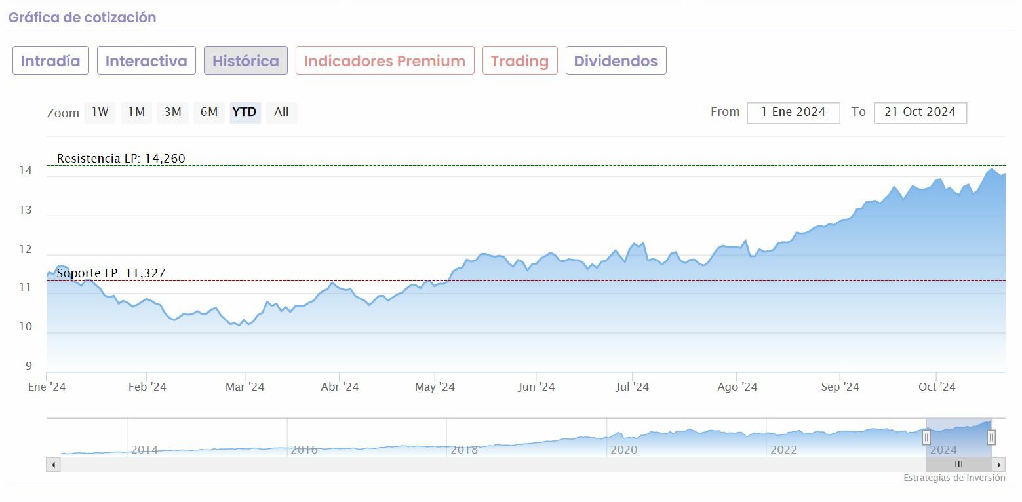Show All historical data range
The width and height of the screenshot is (1022, 502).
(x=281, y=113)
